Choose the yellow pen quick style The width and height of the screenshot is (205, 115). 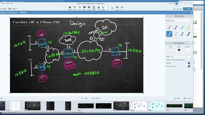tap(188, 27)
